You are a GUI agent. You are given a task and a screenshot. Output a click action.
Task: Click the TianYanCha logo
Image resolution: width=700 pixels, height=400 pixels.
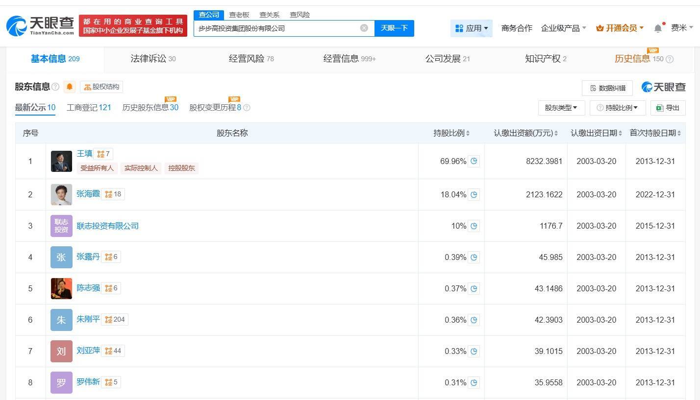tap(40, 25)
